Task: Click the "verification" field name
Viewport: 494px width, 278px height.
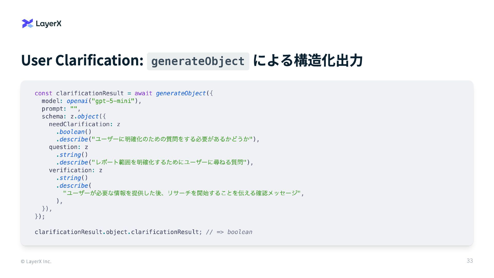Action: pyautogui.click(x=70, y=170)
